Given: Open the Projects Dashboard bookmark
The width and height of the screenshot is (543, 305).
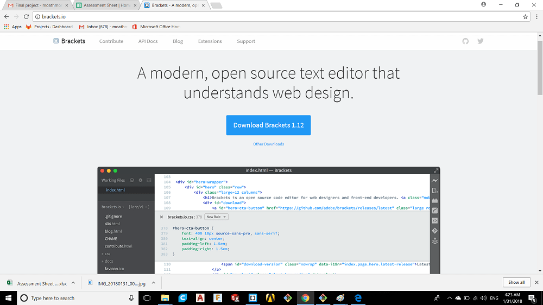Looking at the screenshot, I should click(x=49, y=27).
